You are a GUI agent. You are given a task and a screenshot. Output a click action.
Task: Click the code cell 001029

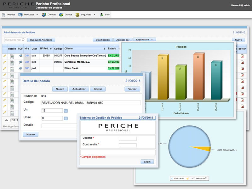coord(58,62)
